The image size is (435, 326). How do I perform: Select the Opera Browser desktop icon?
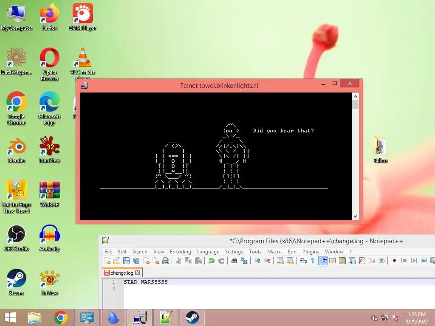coord(49,64)
